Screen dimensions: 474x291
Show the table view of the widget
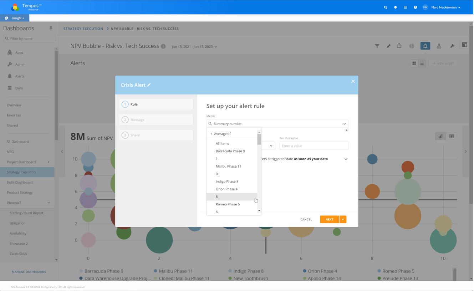452,136
